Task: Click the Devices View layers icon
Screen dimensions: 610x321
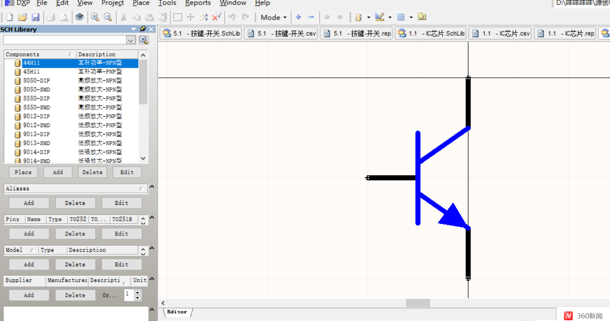Action: pos(79,17)
